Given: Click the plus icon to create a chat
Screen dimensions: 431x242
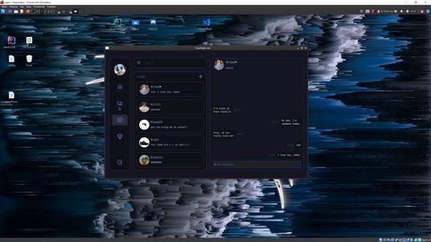Looking at the screenshot, I should (x=201, y=77).
